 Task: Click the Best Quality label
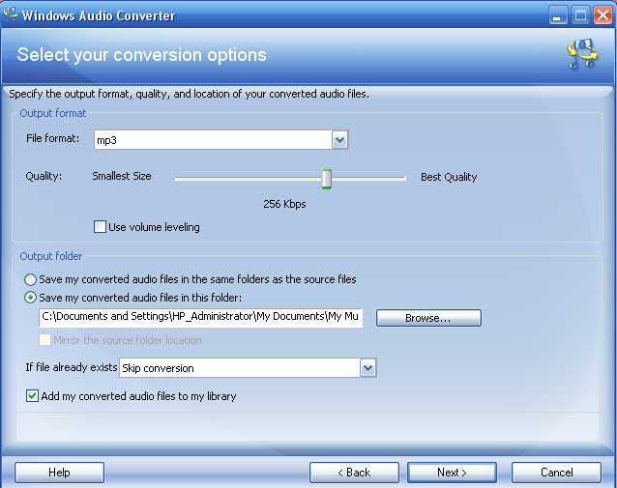[449, 177]
